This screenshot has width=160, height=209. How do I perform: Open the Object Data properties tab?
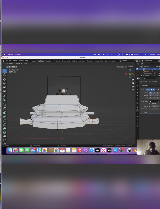pyautogui.click(x=138, y=123)
